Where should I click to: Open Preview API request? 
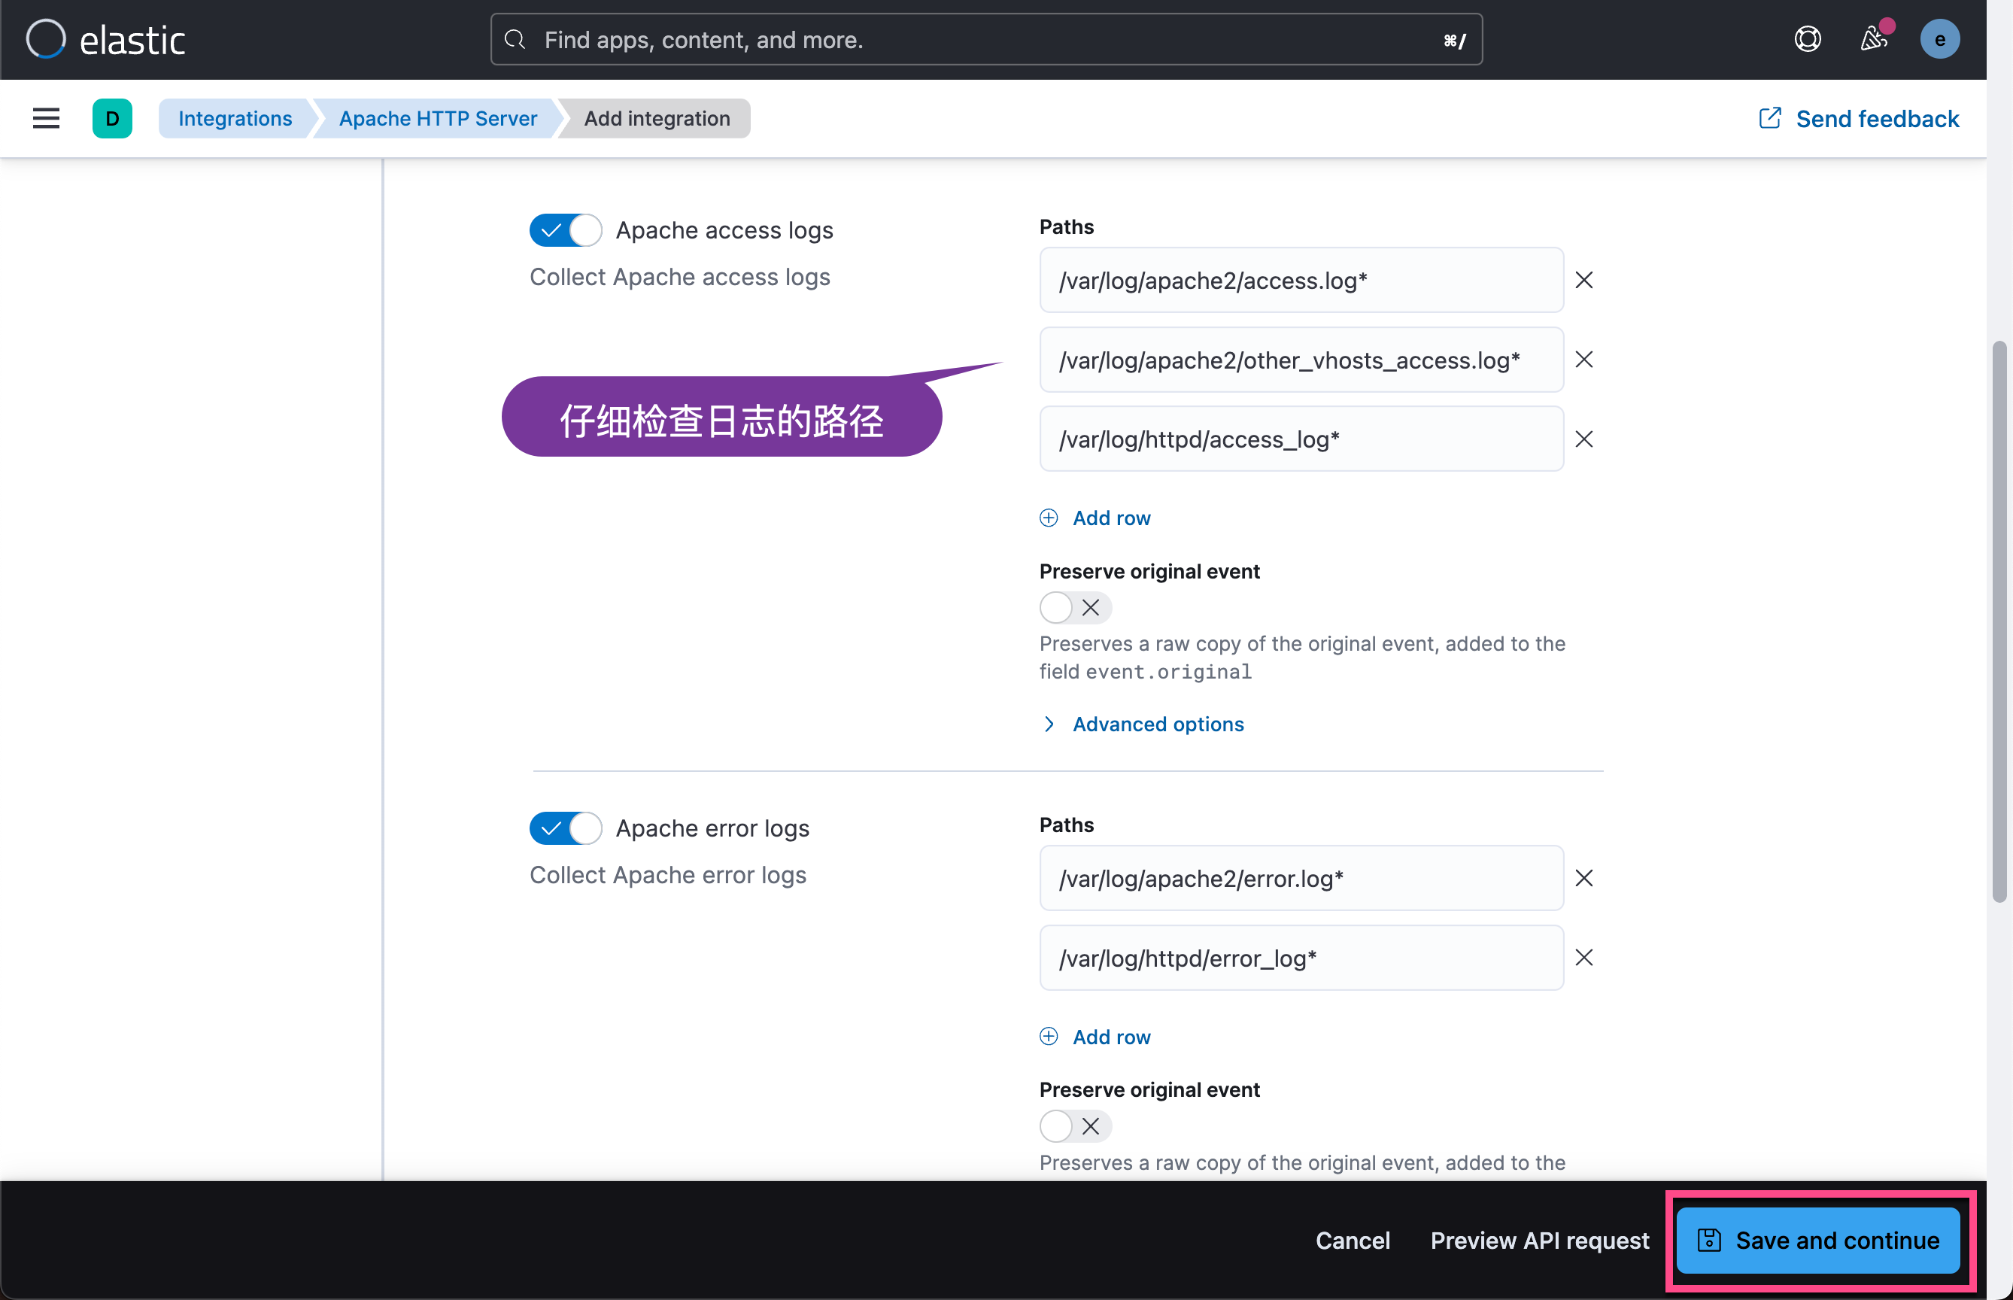1538,1240
